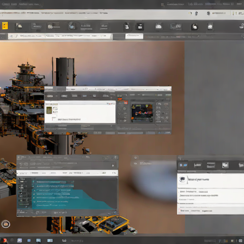
Task: Expand the small arrow below the white center pane
Action: click(111, 126)
